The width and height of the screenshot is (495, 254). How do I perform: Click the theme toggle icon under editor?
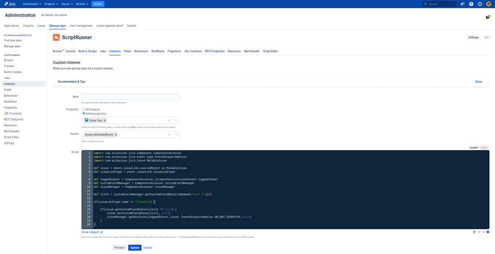(475, 232)
